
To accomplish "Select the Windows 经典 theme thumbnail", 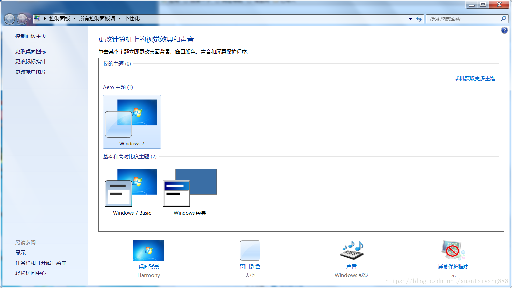I will [x=190, y=191].
